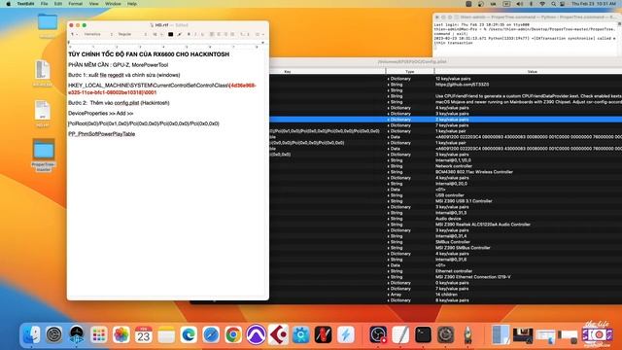Open the Apple menu
The width and height of the screenshot is (622, 350).
point(9,4)
